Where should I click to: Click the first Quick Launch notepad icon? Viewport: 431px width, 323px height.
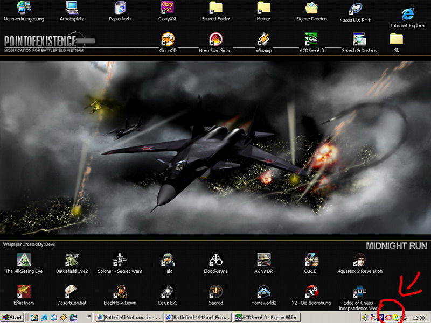(x=34, y=318)
